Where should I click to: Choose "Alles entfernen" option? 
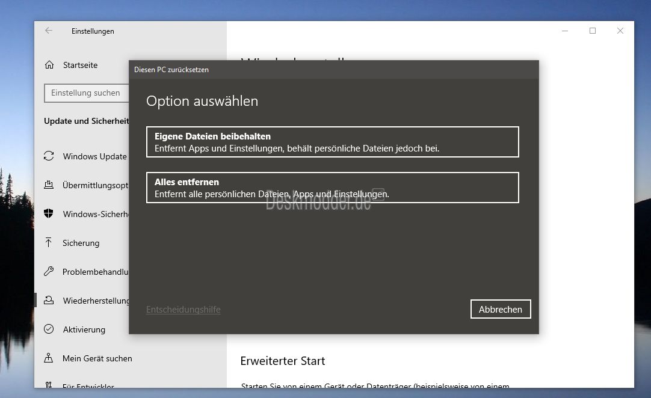pyautogui.click(x=333, y=188)
